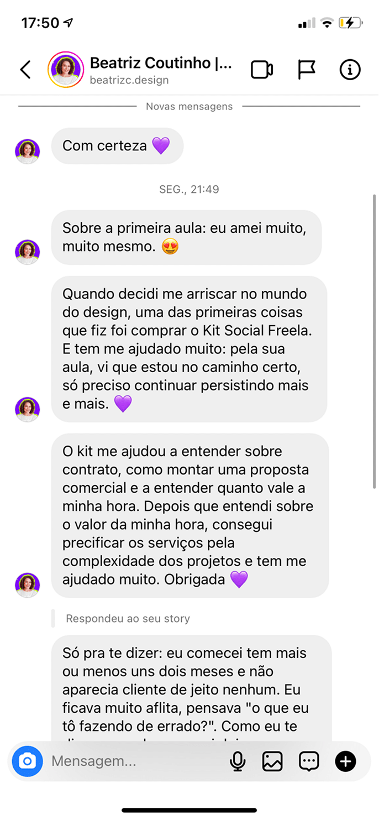379x820 pixels.
Task: Tap the back arrow to leave chat
Action: [x=25, y=70]
